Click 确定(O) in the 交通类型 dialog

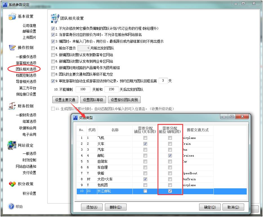(x=210, y=207)
